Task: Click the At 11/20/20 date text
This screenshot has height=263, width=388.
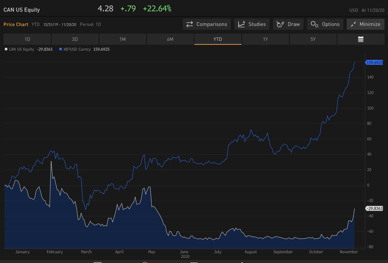Action: (x=373, y=10)
